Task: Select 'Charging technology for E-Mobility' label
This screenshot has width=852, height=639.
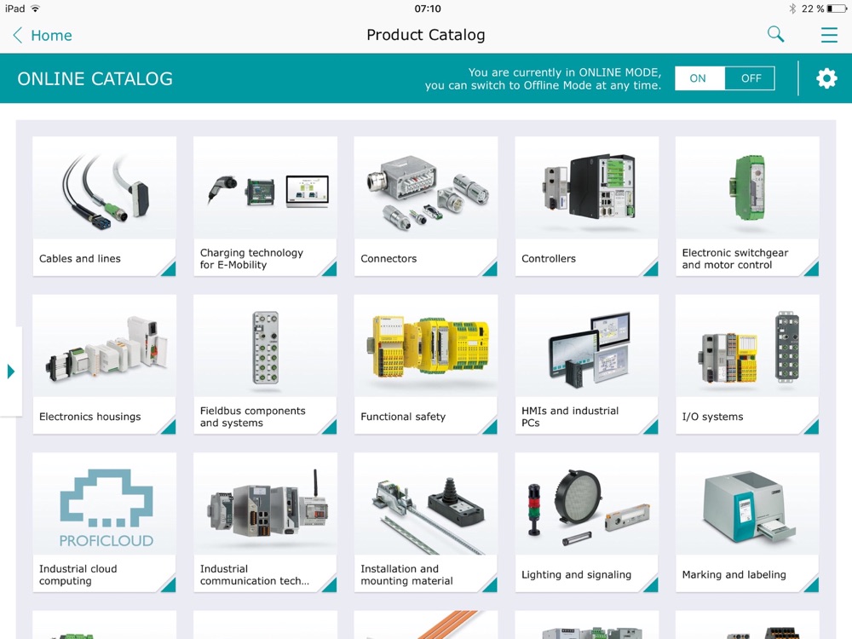Action: click(251, 259)
